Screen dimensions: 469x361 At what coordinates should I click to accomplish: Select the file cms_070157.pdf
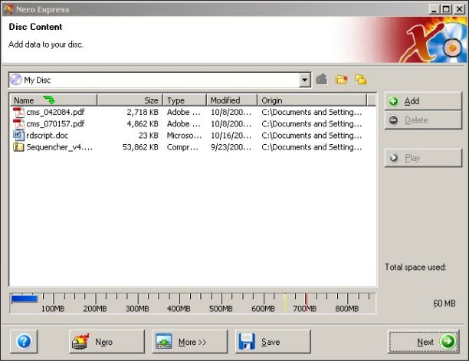(x=55, y=124)
